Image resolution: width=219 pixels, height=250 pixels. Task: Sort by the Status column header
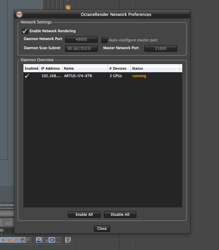coord(155,68)
